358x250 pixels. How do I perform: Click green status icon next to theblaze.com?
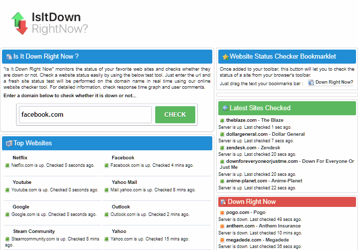tap(222, 120)
